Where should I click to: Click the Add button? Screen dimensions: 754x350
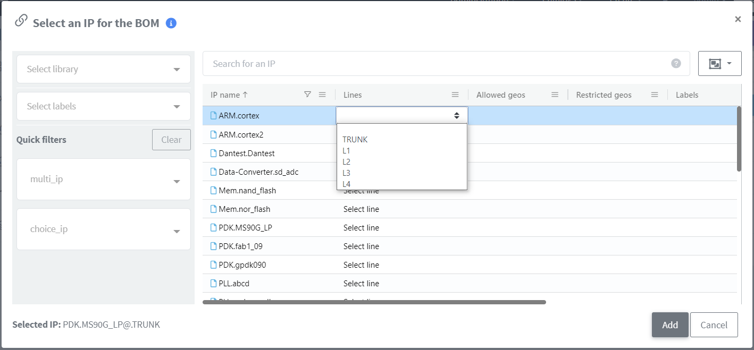coord(670,325)
